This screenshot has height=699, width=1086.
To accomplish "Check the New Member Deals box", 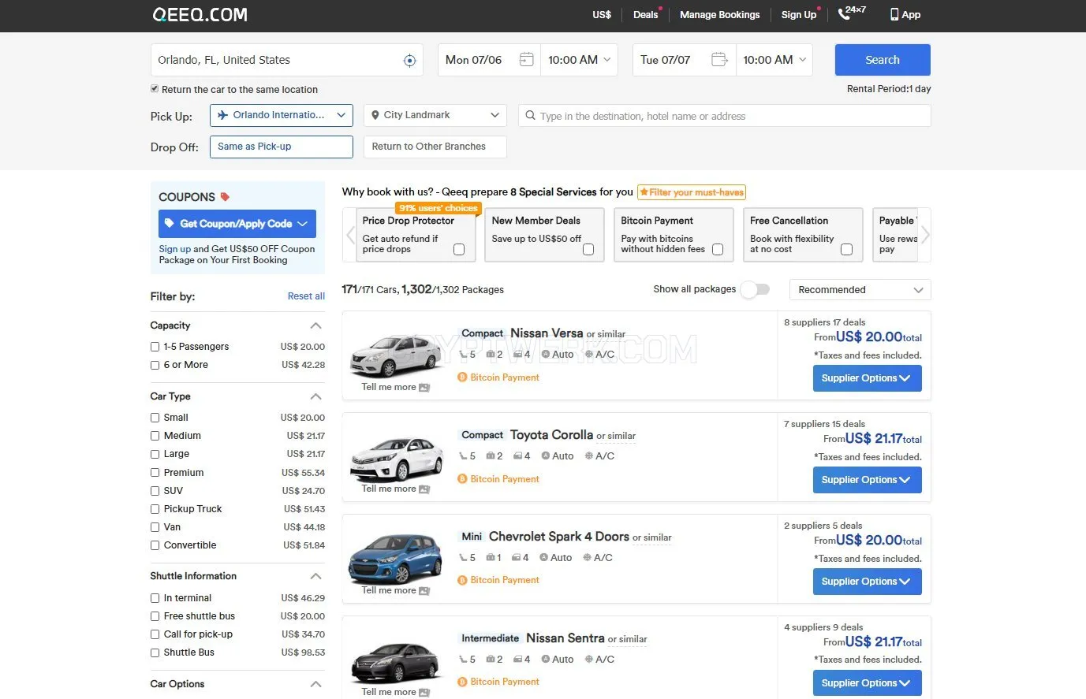I will (x=588, y=250).
